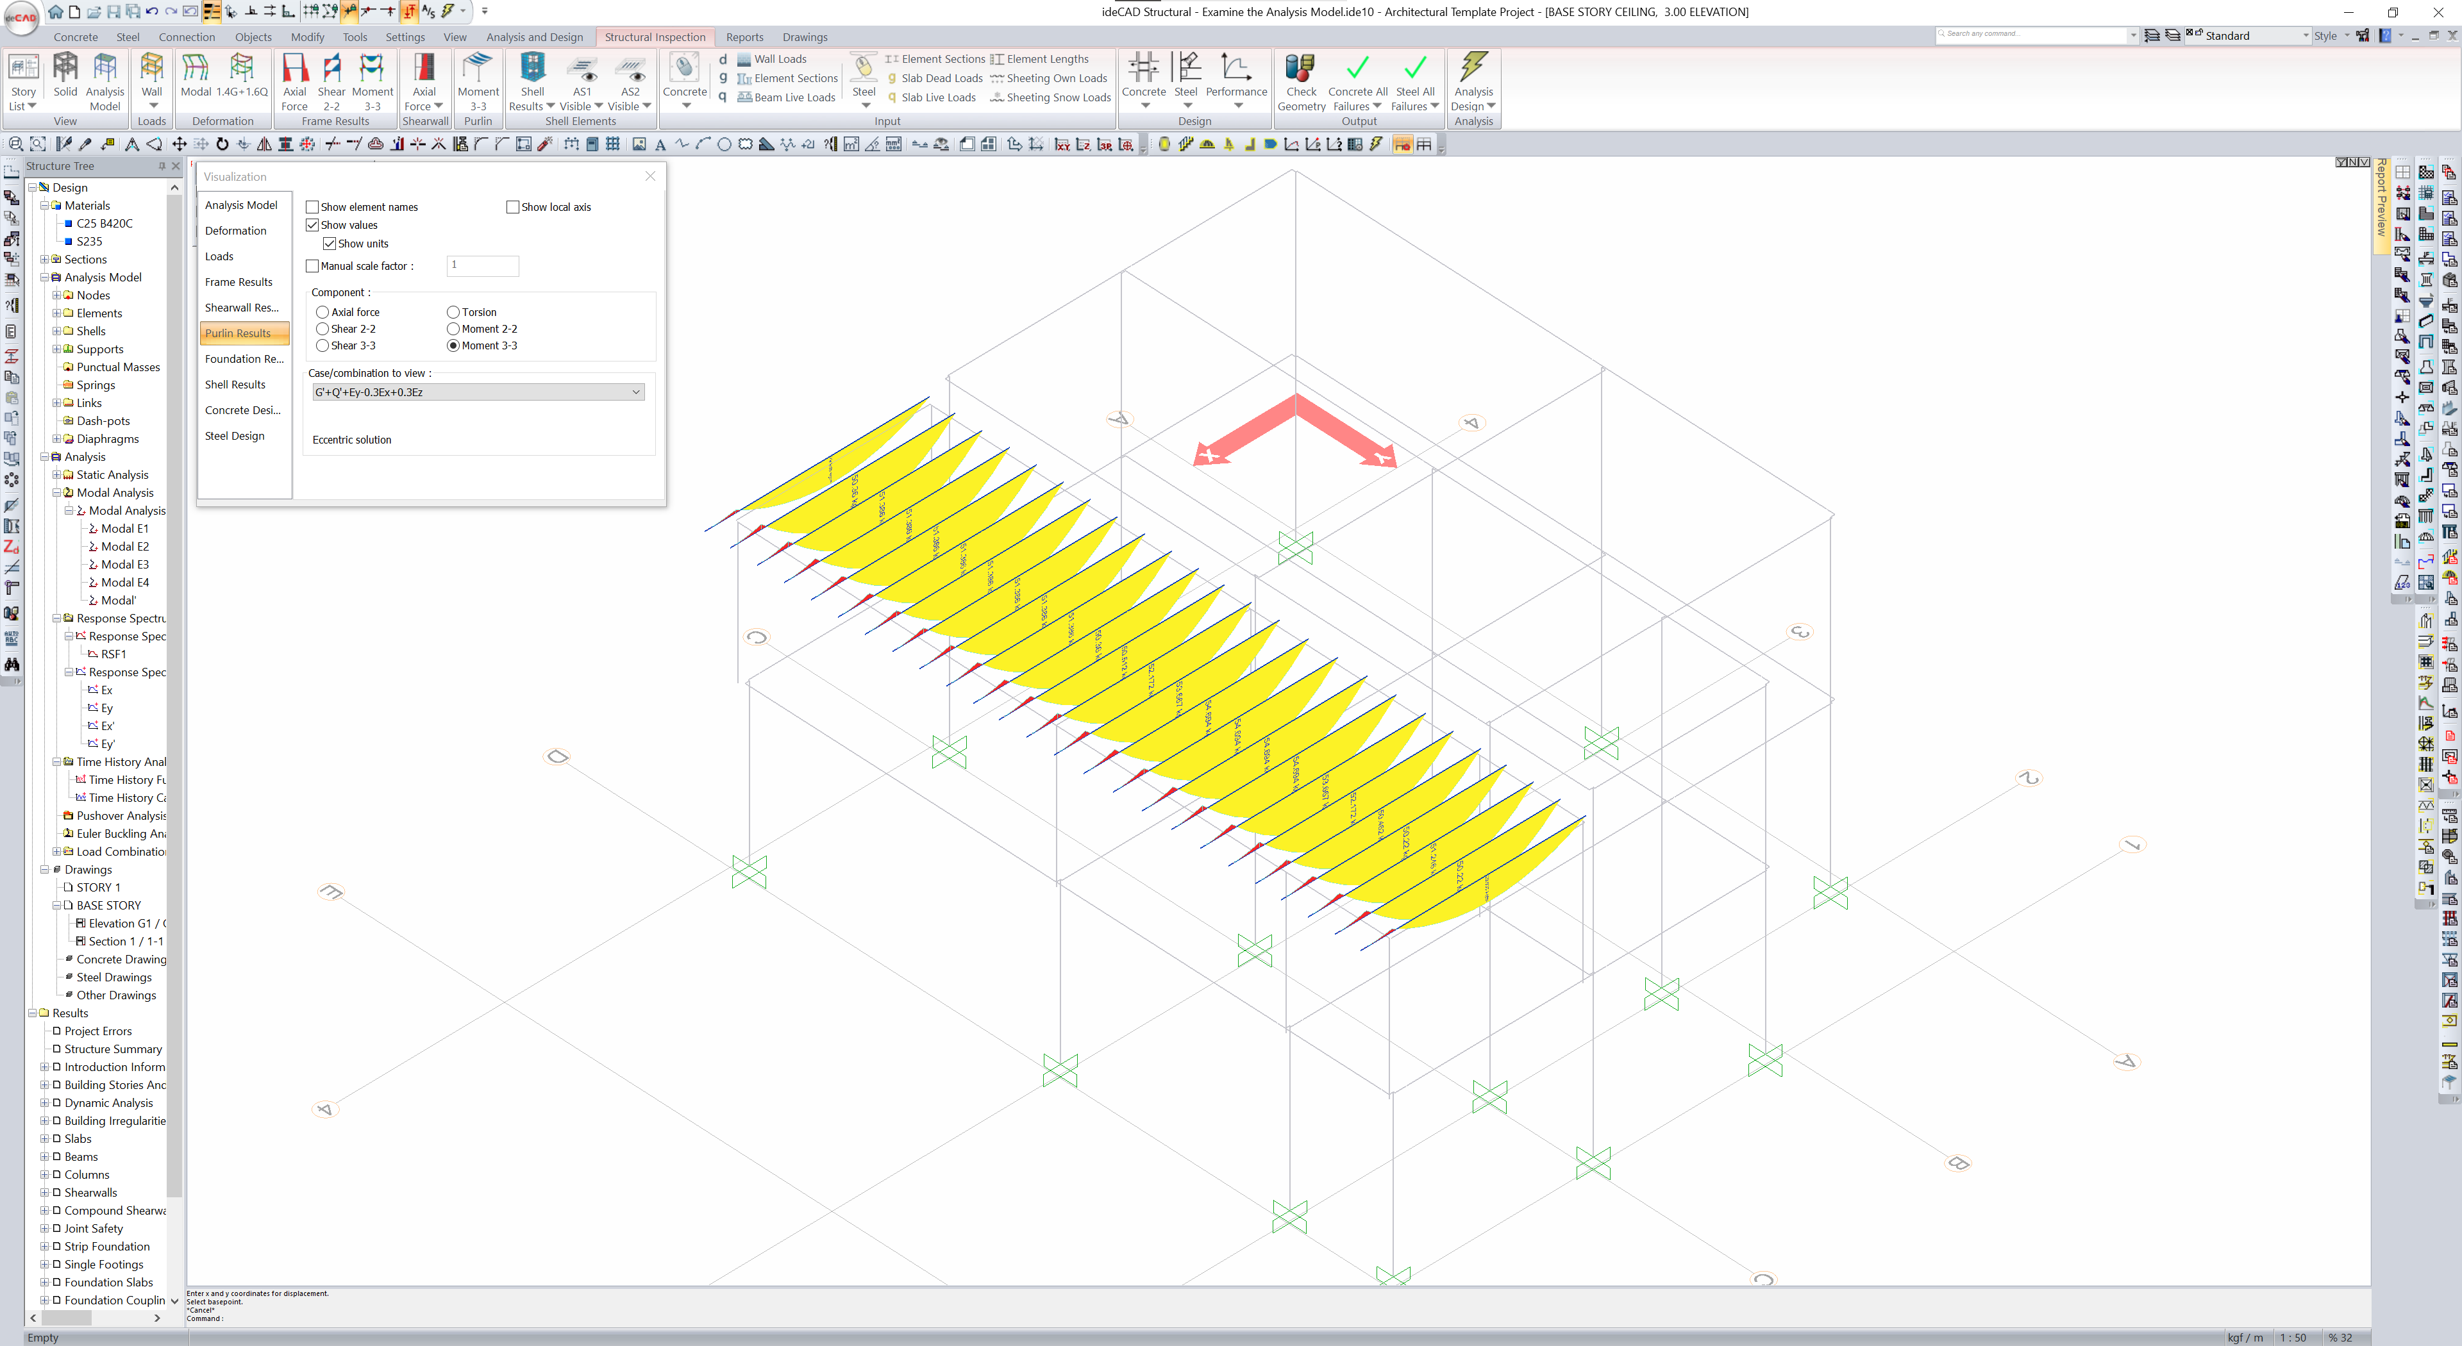Switch to the Analysis and Design tab

[534, 37]
